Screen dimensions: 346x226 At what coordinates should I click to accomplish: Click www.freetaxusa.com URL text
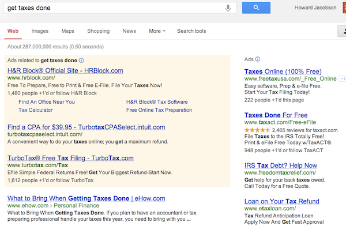[291, 78]
